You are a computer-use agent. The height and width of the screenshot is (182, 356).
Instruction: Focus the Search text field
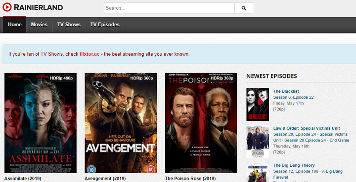click(170, 8)
